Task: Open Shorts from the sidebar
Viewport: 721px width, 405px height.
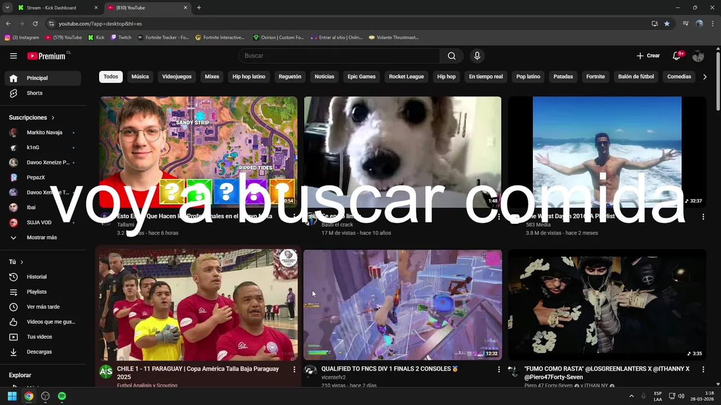Action: [43, 93]
